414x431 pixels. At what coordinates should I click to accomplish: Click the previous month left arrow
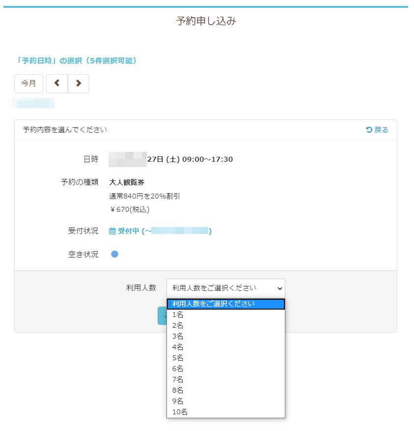(57, 84)
